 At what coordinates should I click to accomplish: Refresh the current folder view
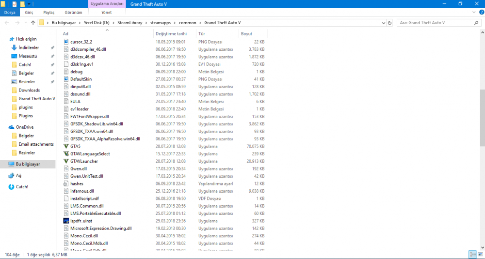[x=390, y=23]
